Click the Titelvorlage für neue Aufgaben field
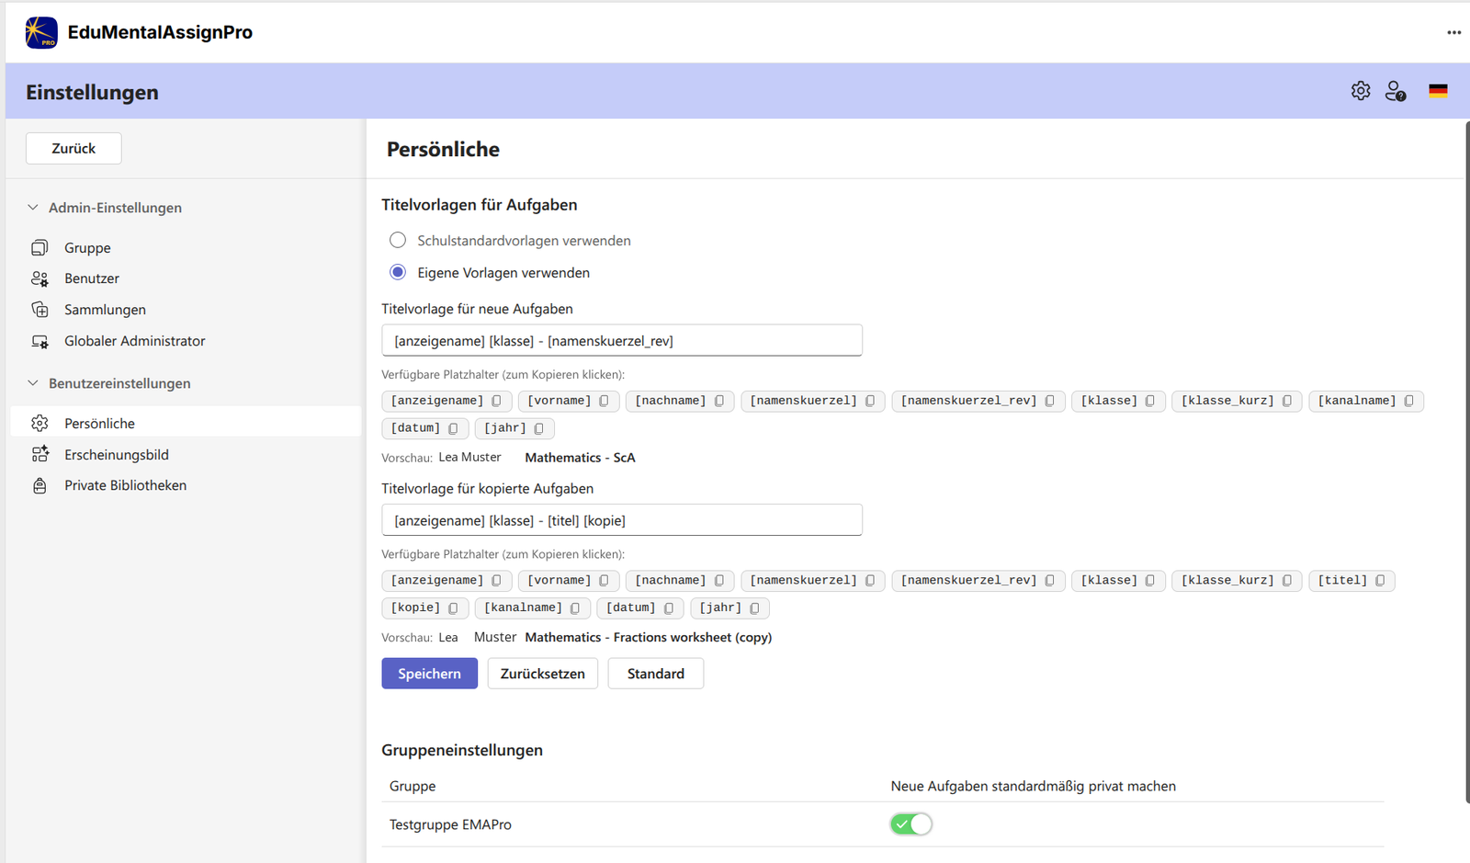Image resolution: width=1470 pixels, height=863 pixels. pos(622,340)
